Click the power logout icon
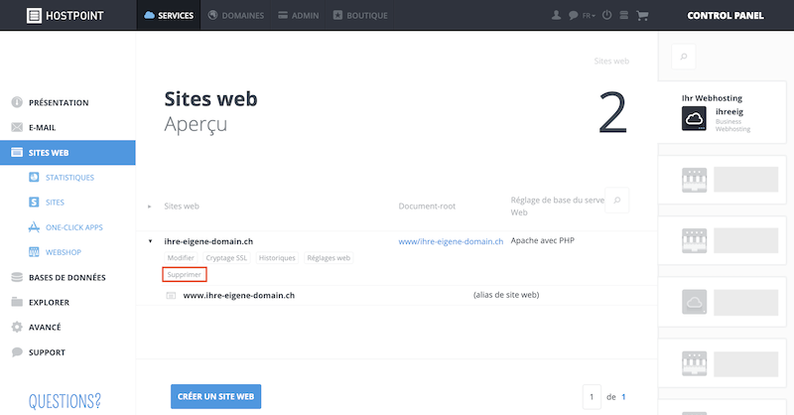 606,15
